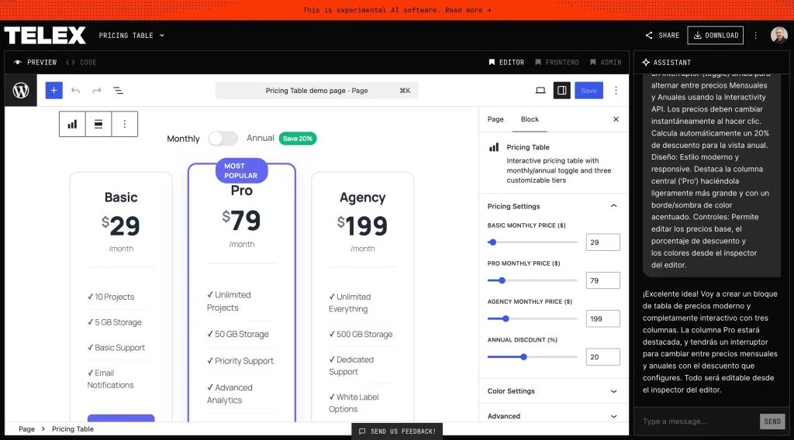Open Send Us Feedback

pos(397,431)
